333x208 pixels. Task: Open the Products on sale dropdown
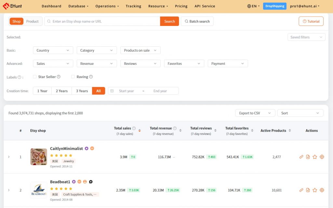click(x=140, y=50)
